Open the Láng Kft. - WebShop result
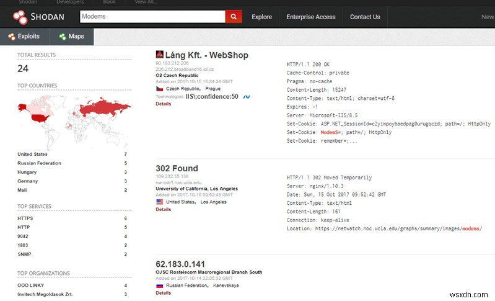The width and height of the screenshot is (495, 301). coord(206,55)
